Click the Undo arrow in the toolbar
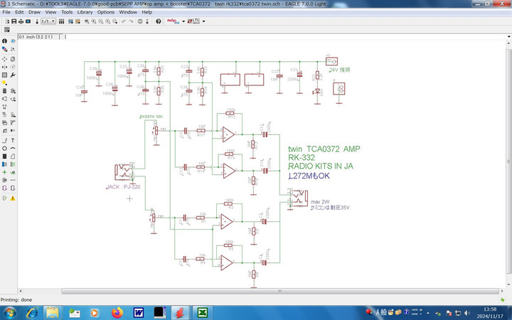Image resolution: width=512 pixels, height=320 pixels. pos(124,21)
